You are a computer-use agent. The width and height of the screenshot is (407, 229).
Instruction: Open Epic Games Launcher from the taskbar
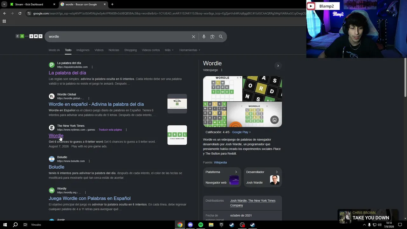click(221, 225)
